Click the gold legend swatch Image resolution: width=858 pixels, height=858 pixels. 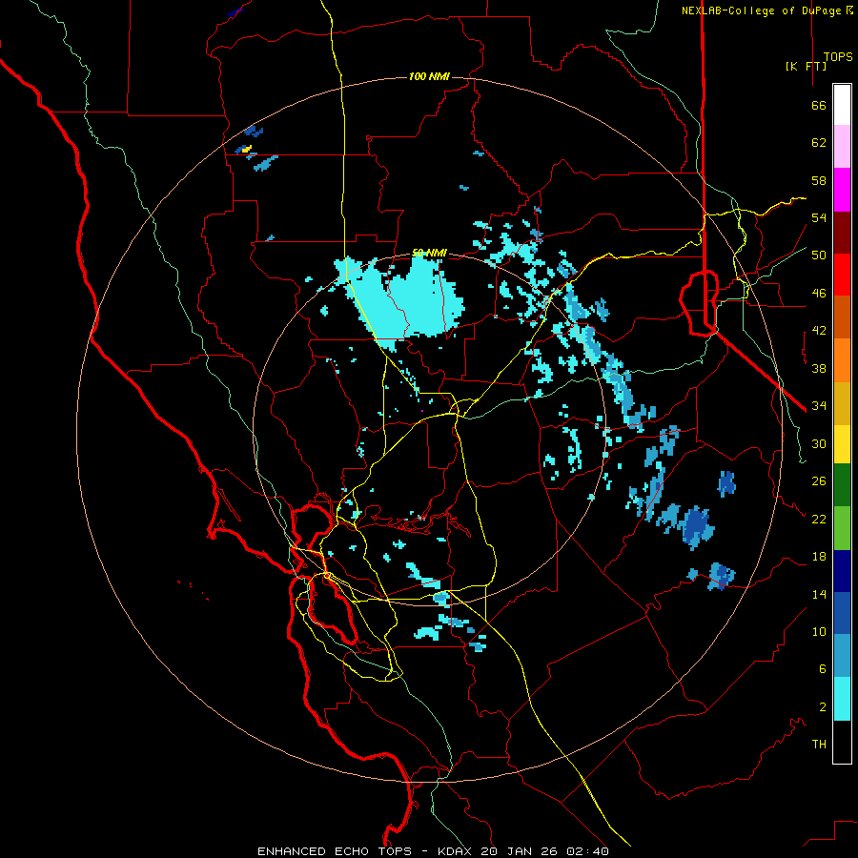[842, 404]
